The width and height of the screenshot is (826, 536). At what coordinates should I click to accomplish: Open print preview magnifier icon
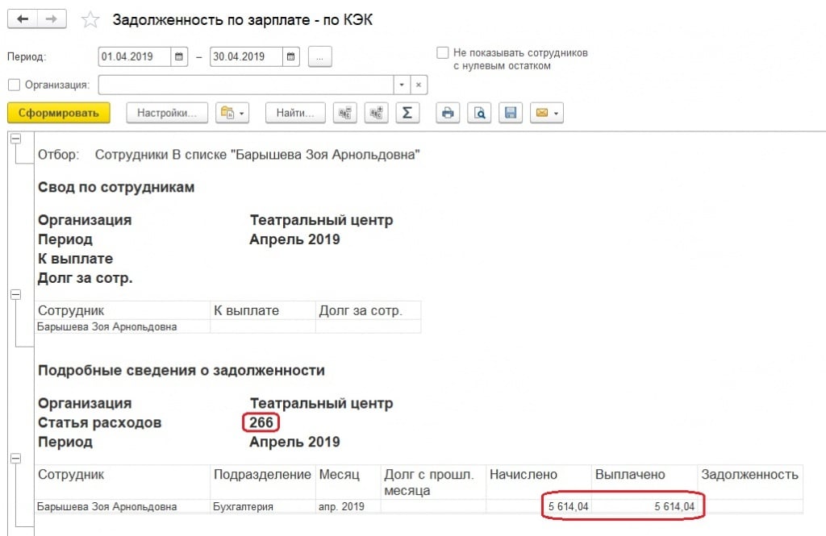click(479, 113)
